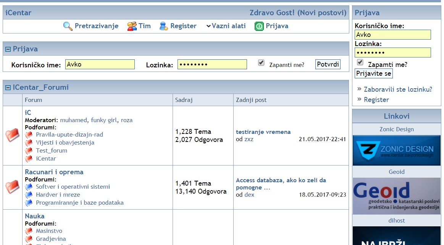Click the magnifying glass Pretrazivanje icon
The image size is (444, 245).
point(68,26)
